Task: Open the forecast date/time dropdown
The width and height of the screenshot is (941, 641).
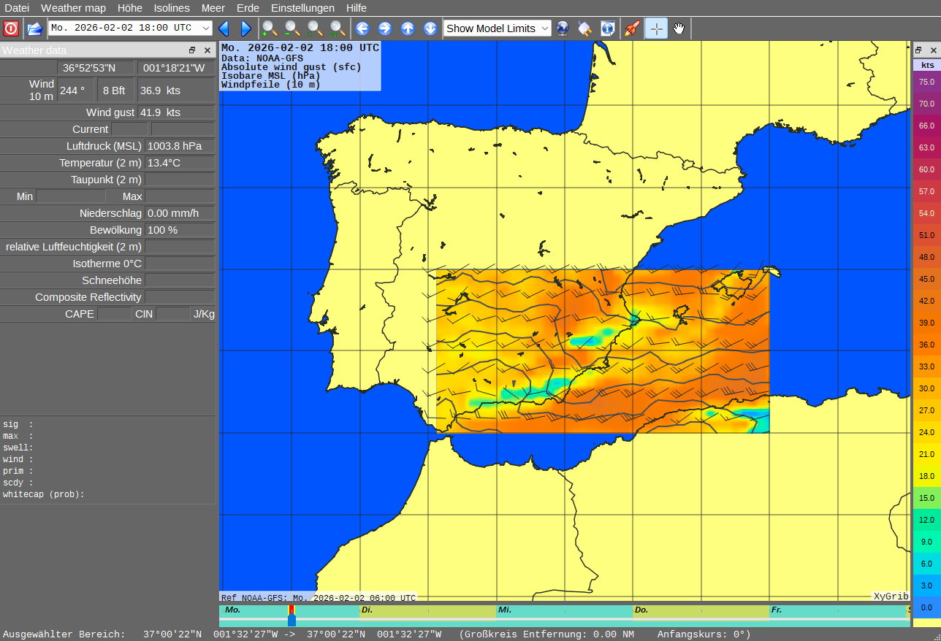Action: [205, 28]
